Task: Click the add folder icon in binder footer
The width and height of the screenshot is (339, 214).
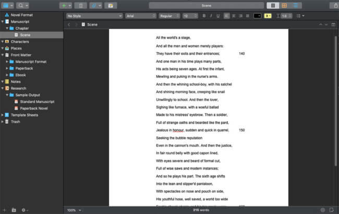Action: click(15, 210)
